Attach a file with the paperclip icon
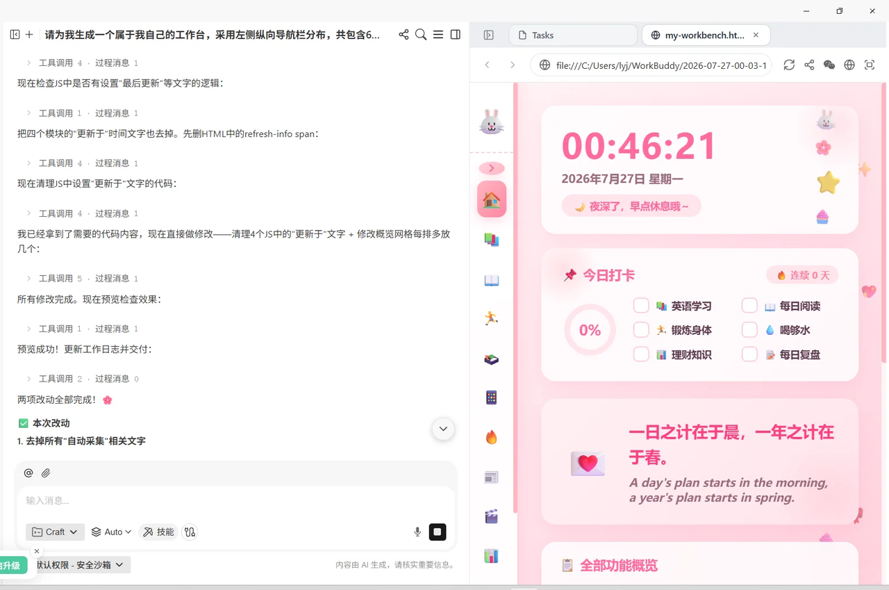Screen dimensions: 889x590 click(46, 473)
